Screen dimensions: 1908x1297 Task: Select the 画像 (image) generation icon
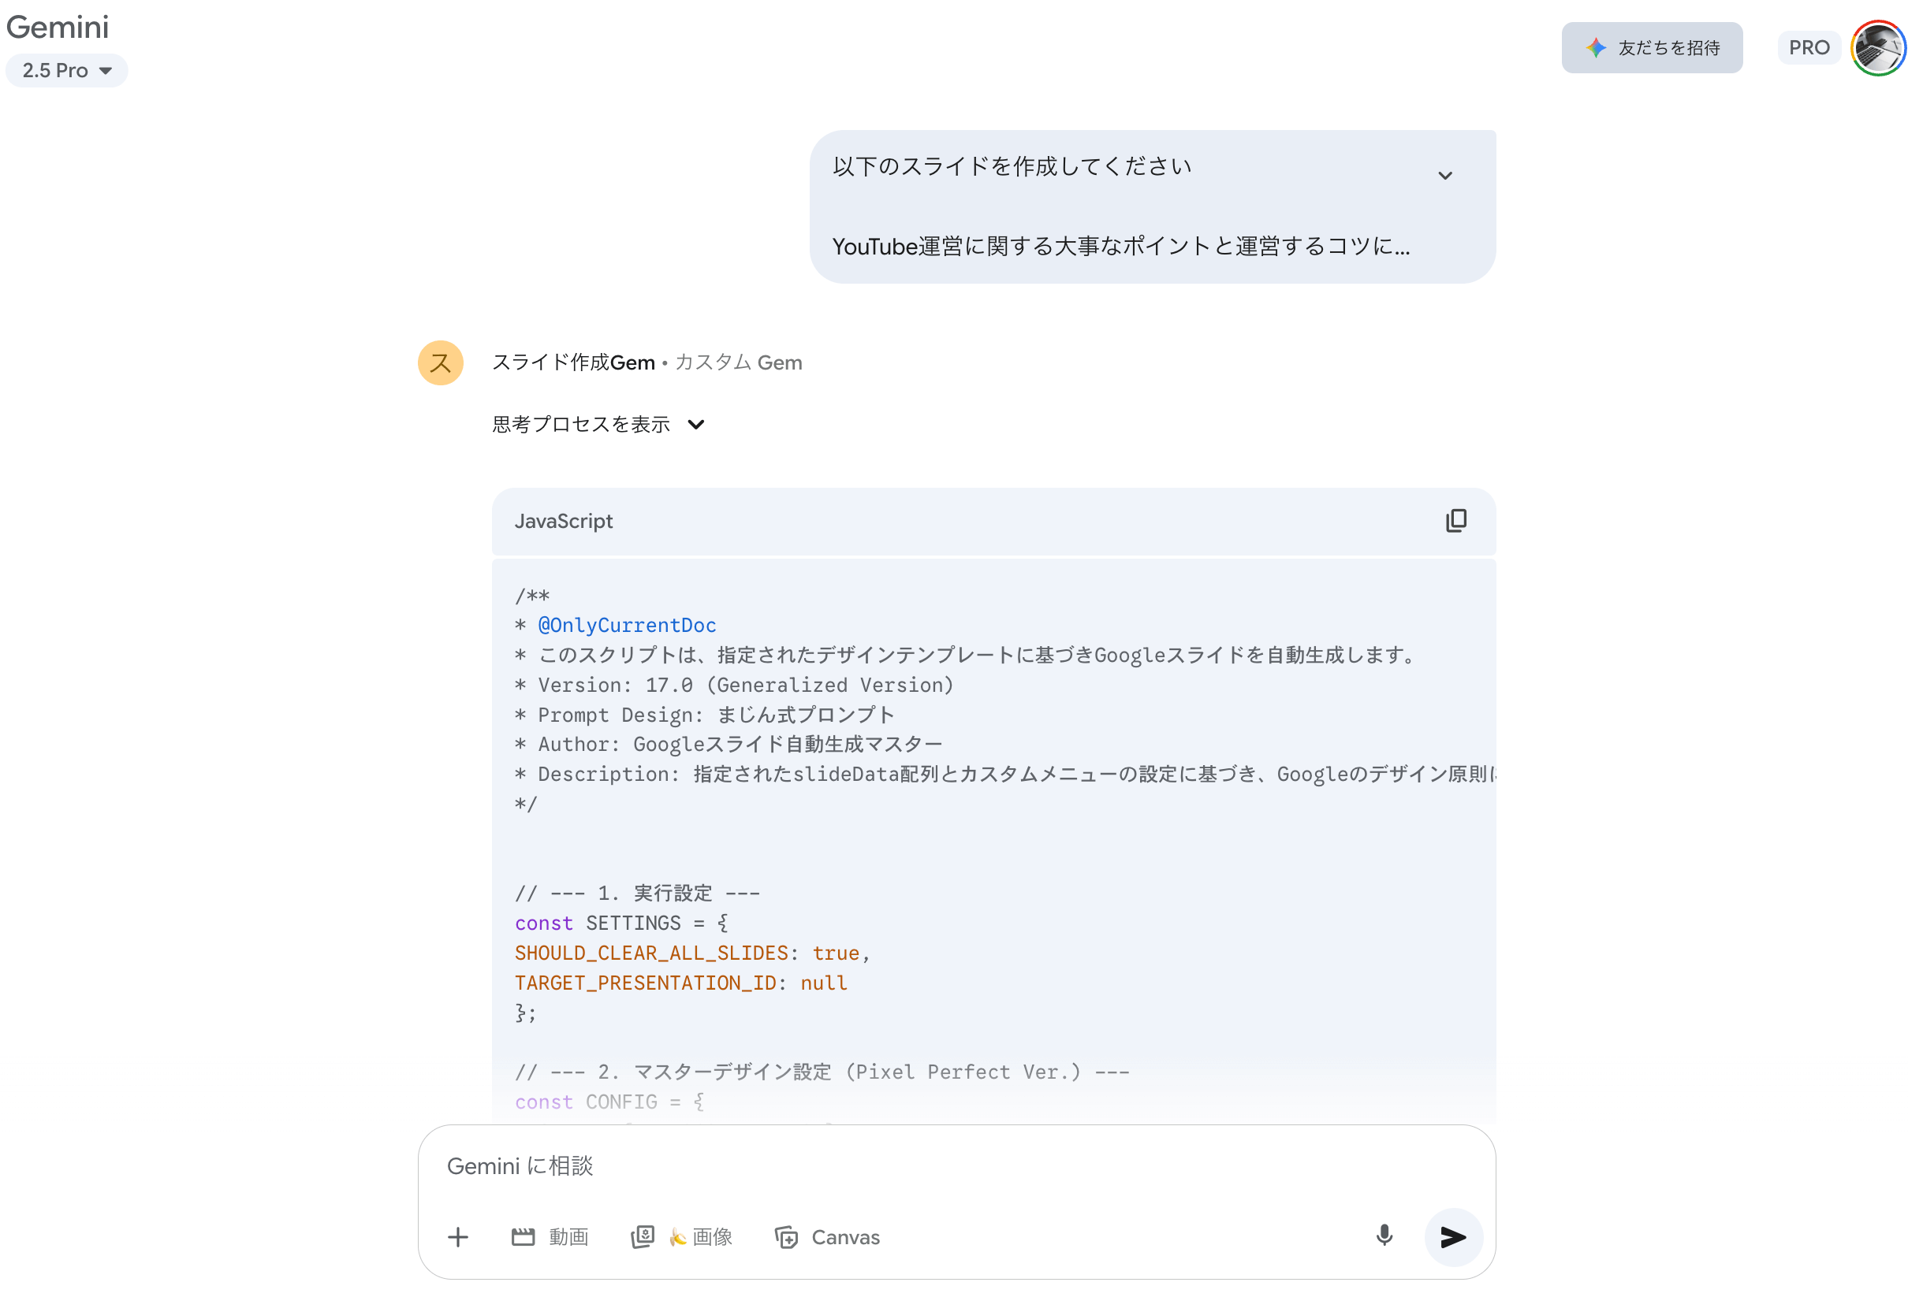pyautogui.click(x=643, y=1237)
